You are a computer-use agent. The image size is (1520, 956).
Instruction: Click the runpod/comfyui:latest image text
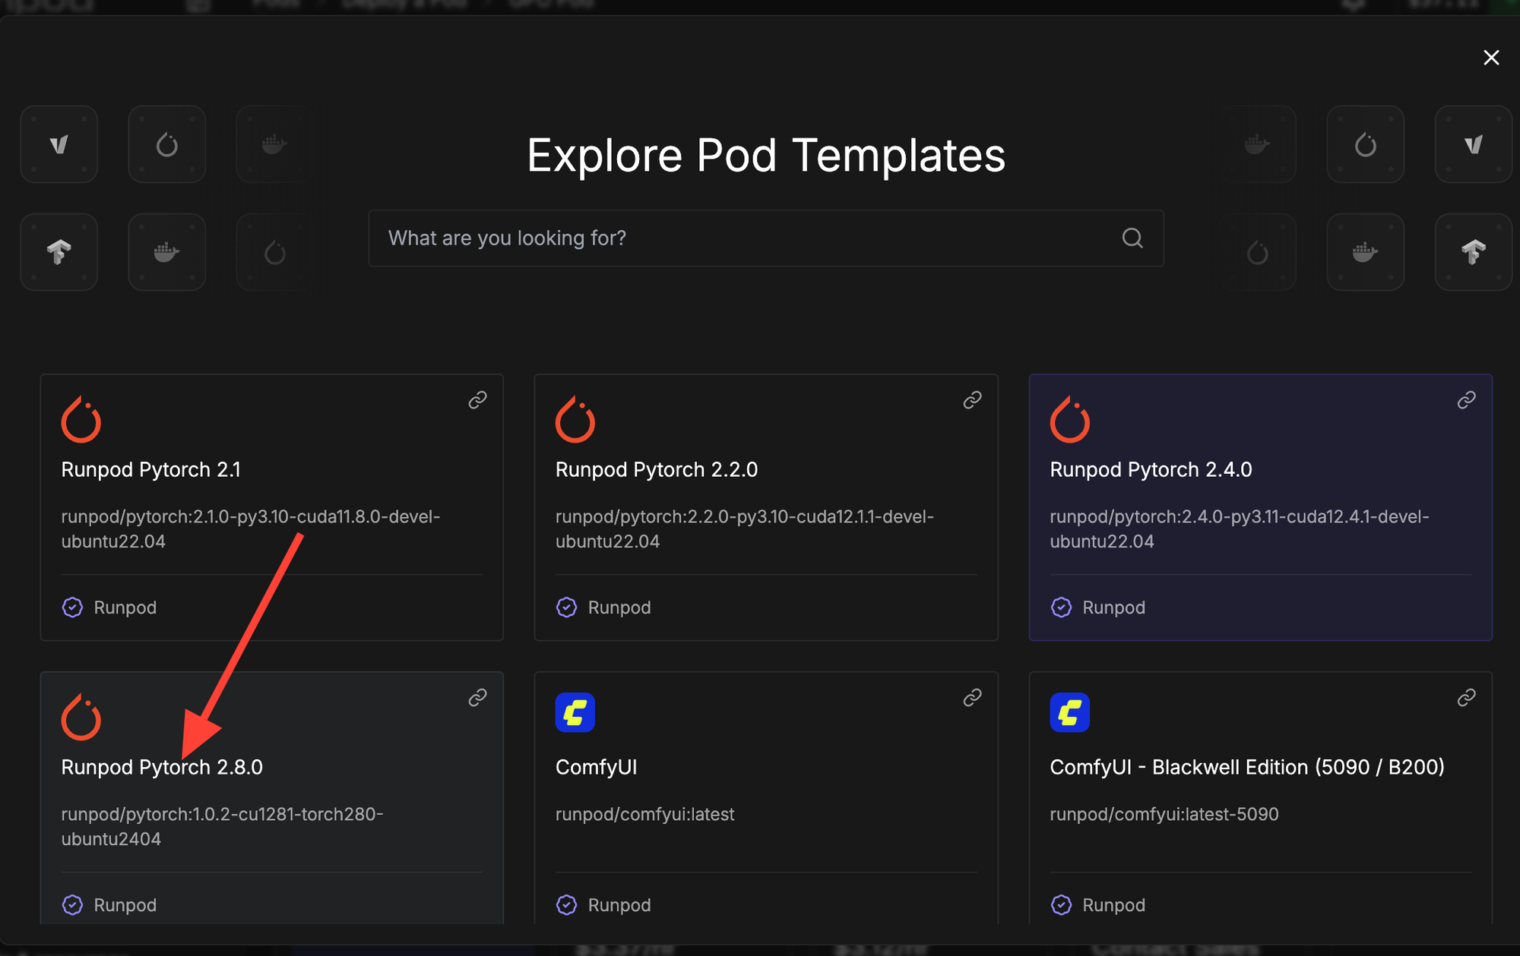tap(644, 815)
